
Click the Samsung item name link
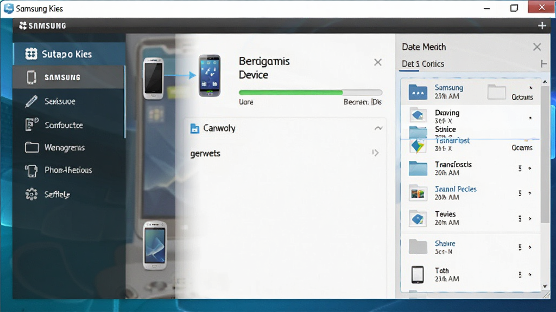click(449, 87)
